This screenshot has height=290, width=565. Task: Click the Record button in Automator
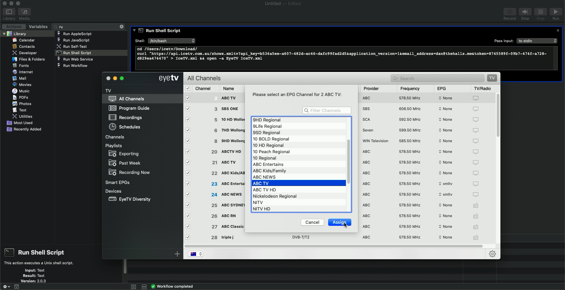tap(509, 12)
